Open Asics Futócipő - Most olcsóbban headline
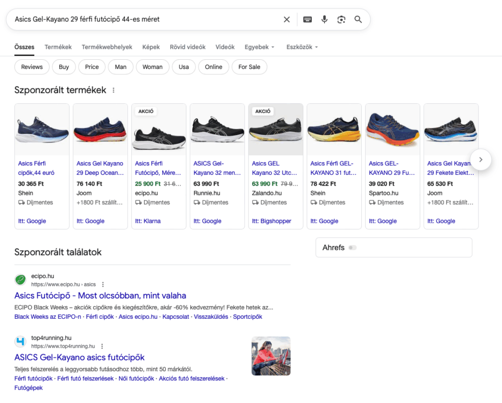The height and width of the screenshot is (403, 502). point(100,296)
